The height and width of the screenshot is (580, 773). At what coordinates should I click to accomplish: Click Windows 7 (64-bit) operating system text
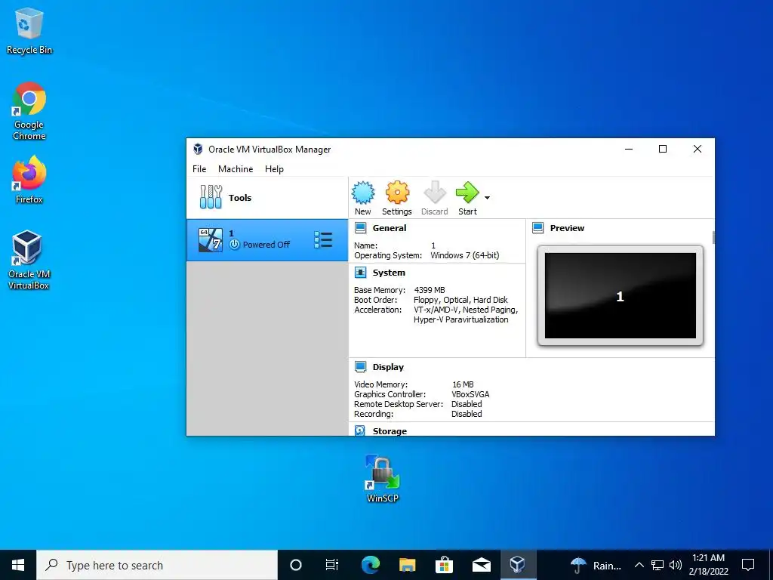[x=464, y=255]
